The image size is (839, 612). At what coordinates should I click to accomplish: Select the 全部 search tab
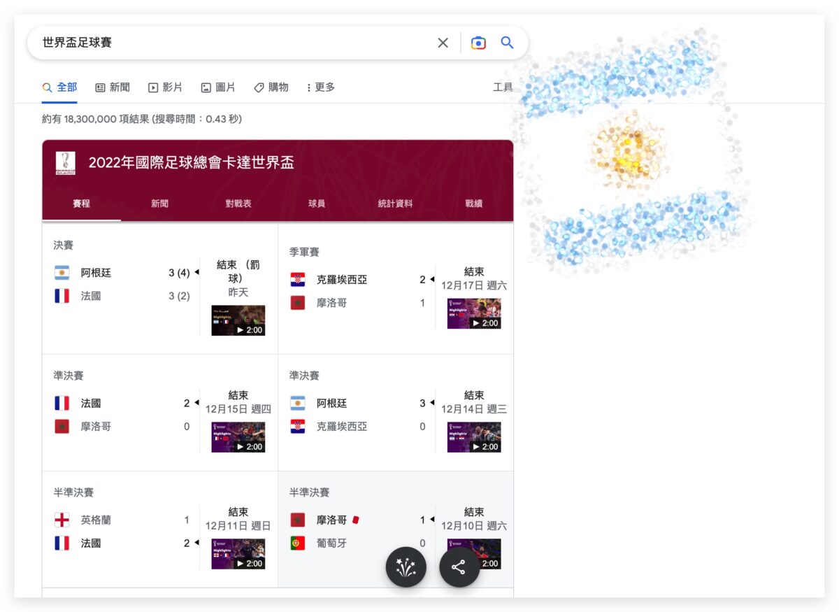click(59, 87)
